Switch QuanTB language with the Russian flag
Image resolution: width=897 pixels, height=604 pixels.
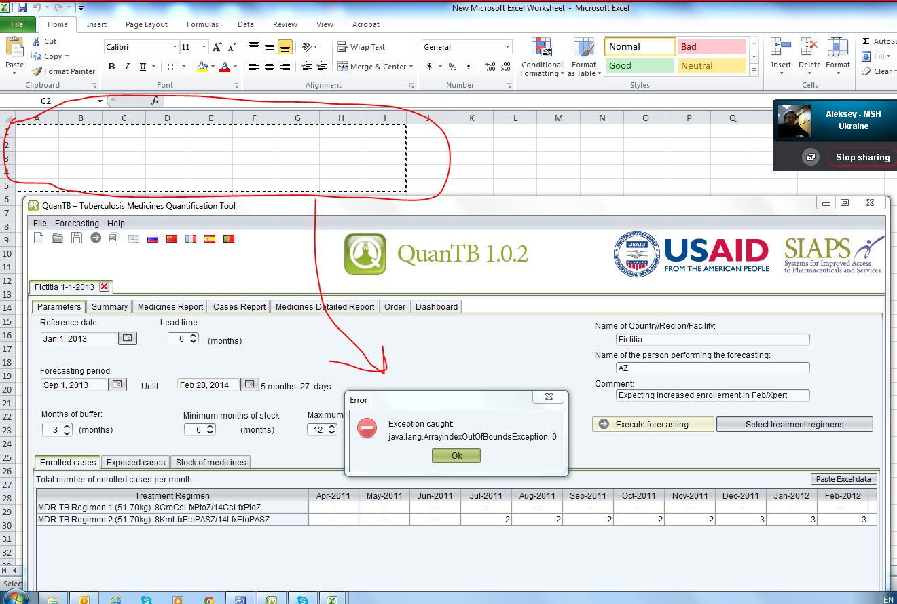(x=153, y=238)
